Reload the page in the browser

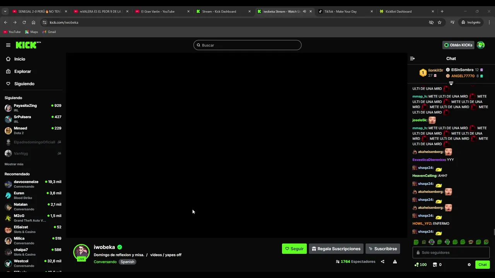[24, 22]
